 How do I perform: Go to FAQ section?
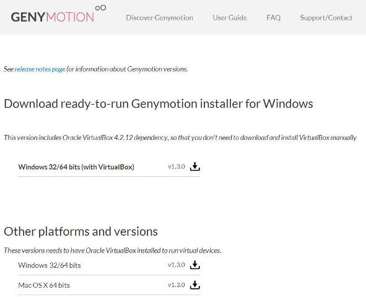[x=273, y=18]
